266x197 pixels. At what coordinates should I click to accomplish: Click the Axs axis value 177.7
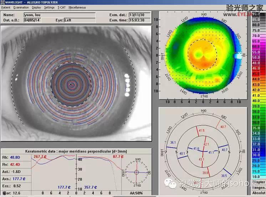tap(19, 179)
